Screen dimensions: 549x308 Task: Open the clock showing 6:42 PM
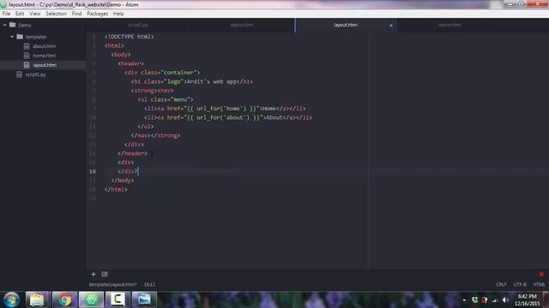point(527,299)
